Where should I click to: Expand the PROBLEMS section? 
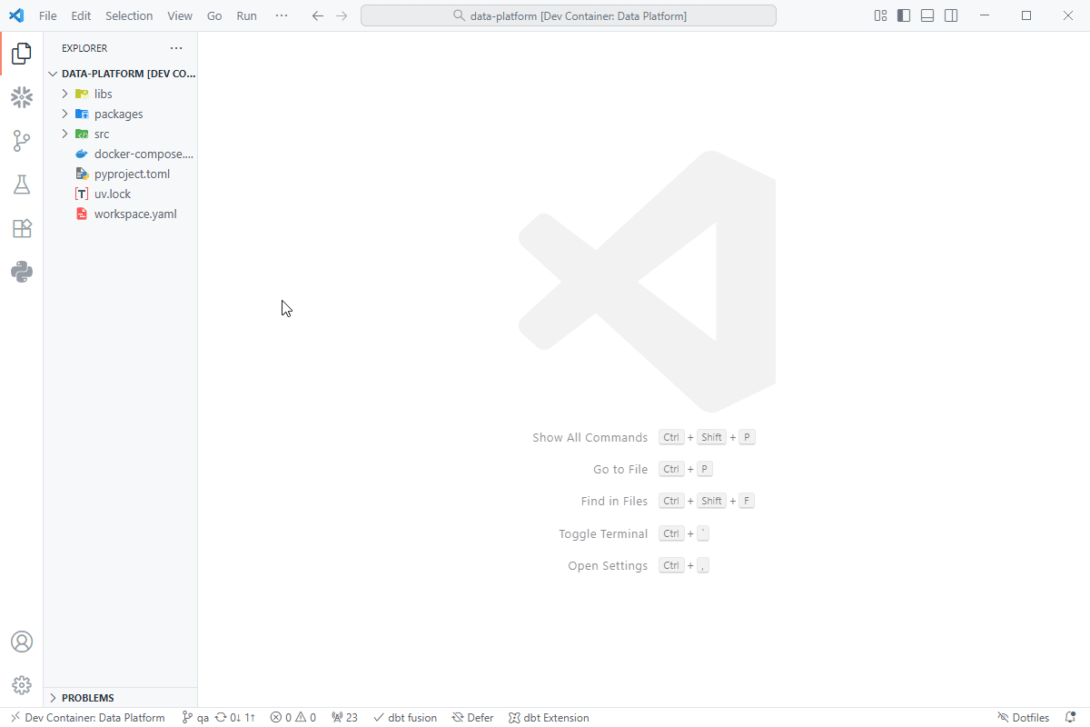coord(87,698)
